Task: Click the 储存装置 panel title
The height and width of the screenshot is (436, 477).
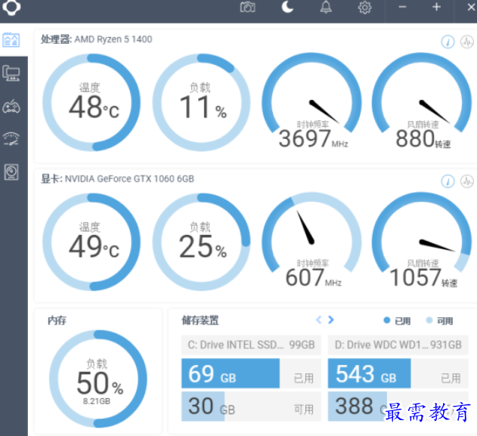Action: (200, 320)
